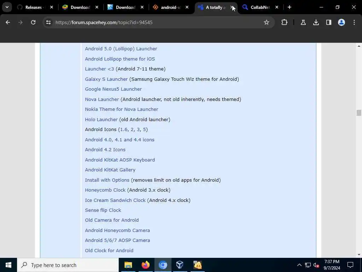Screen dimensions: 362x272
Task: Open Sense flip Clock link
Action: click(103, 210)
